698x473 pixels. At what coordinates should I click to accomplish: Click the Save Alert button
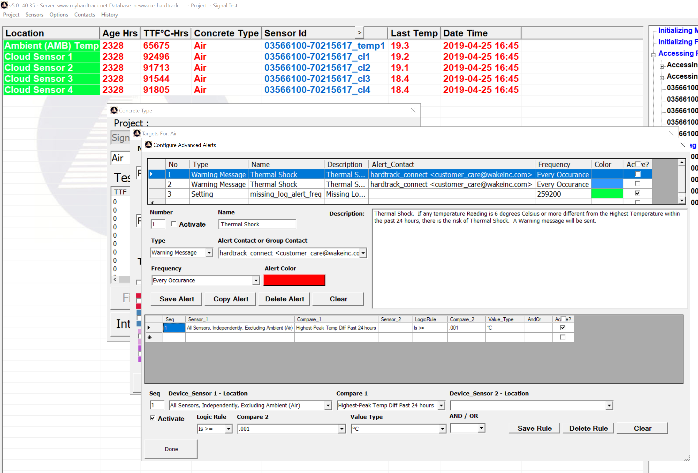[x=176, y=299]
